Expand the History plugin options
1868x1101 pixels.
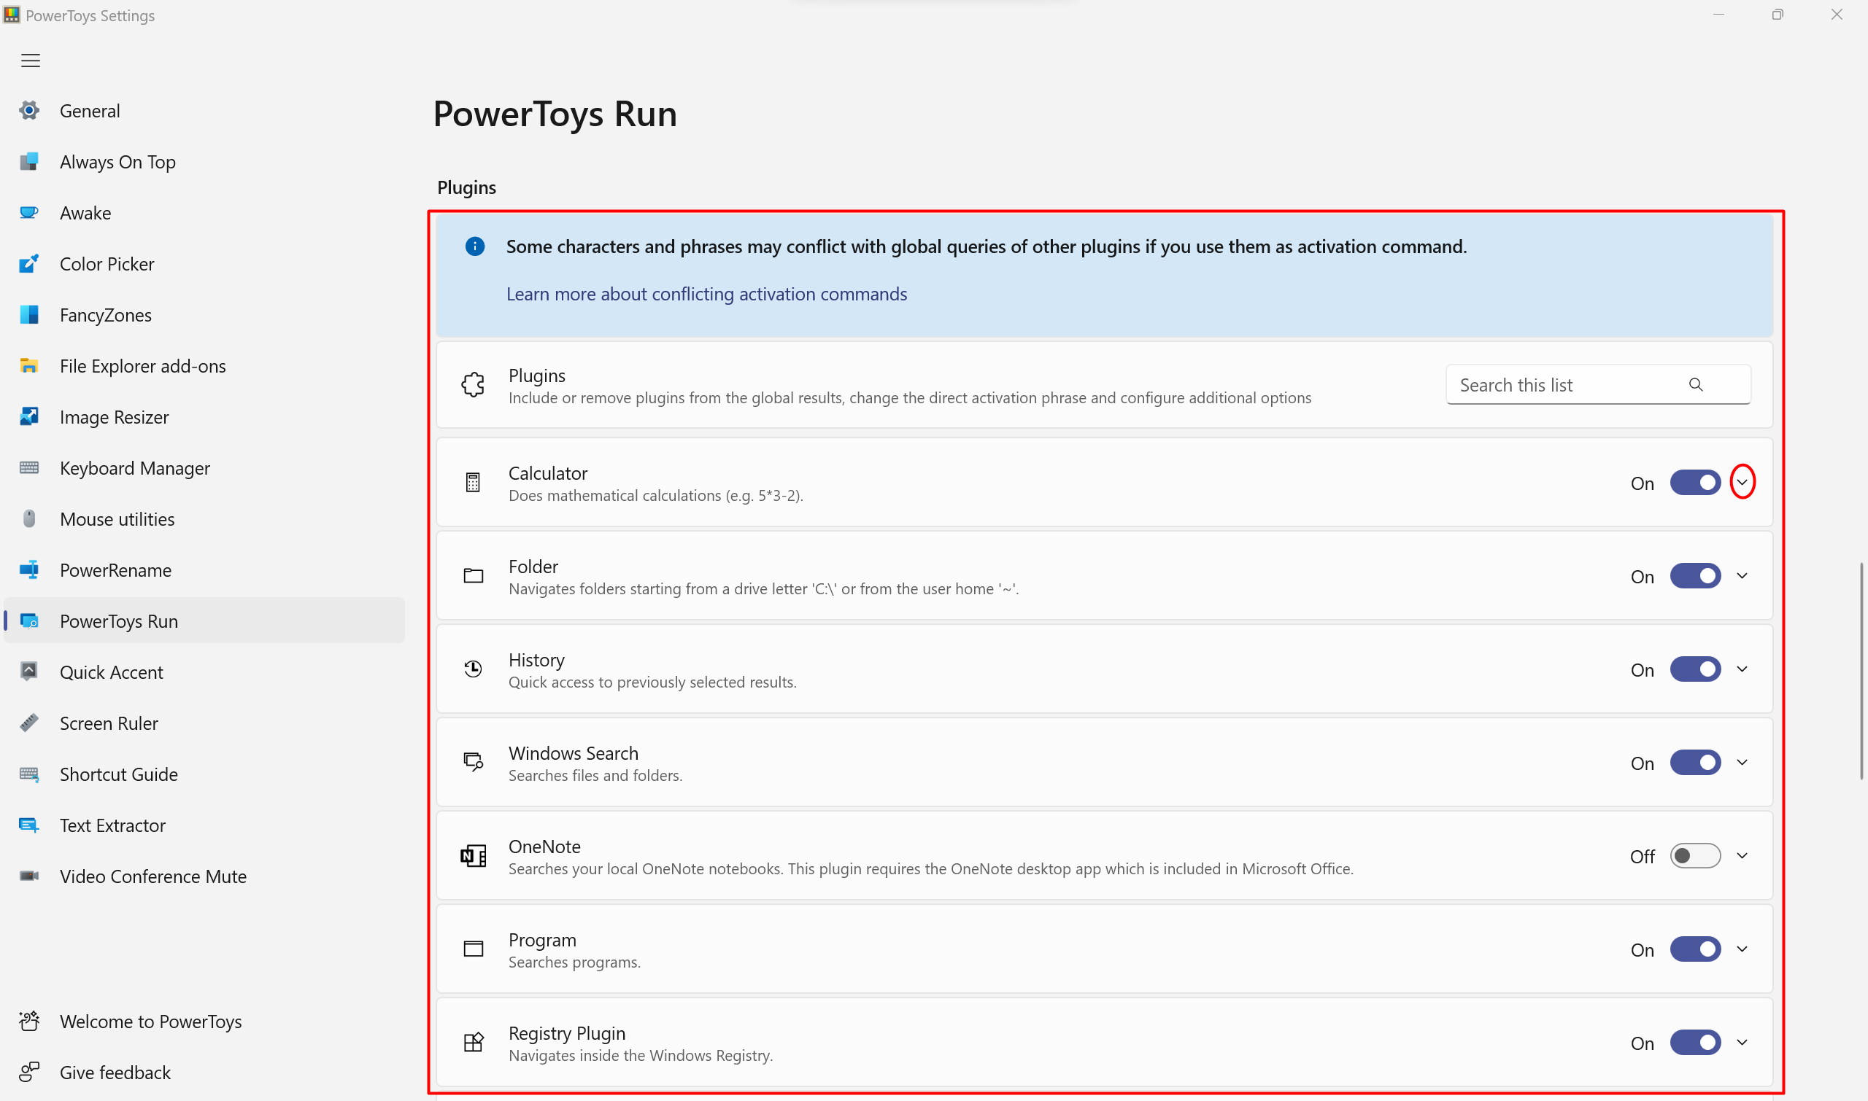(x=1743, y=669)
